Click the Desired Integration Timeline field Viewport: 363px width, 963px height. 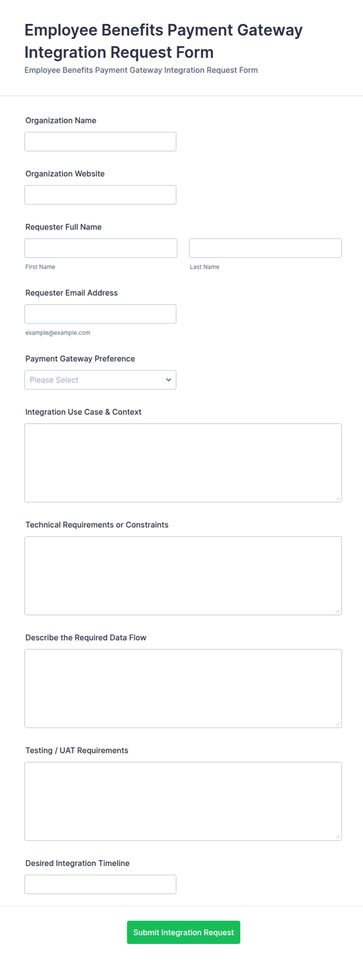pos(100,884)
